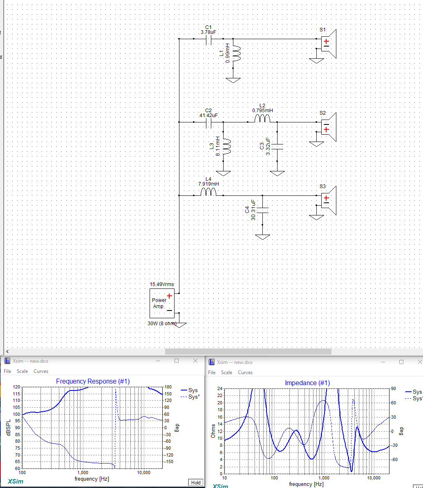
Task: Click the Hold button in Frequency Response window
Action: 196,482
